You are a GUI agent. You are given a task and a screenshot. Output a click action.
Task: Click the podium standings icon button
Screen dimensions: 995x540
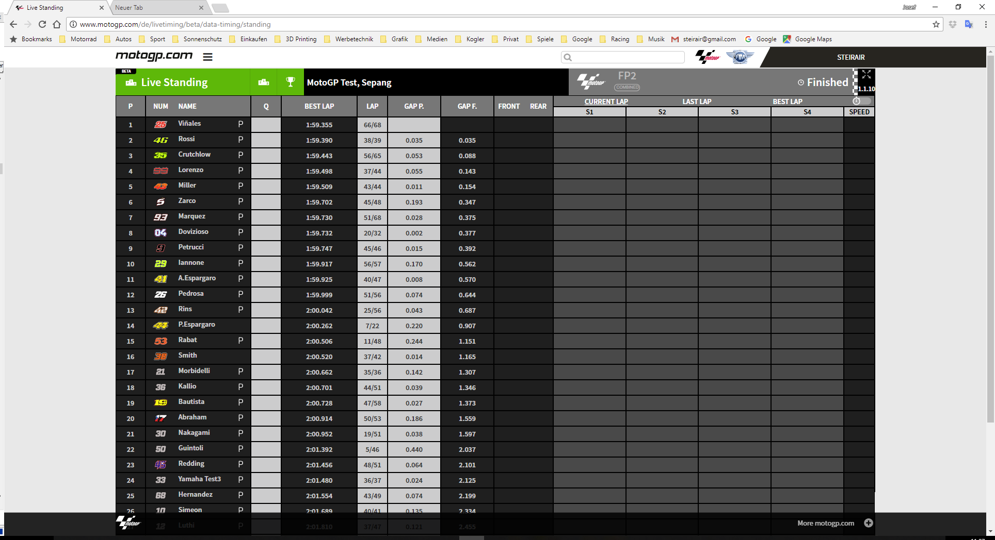point(264,82)
